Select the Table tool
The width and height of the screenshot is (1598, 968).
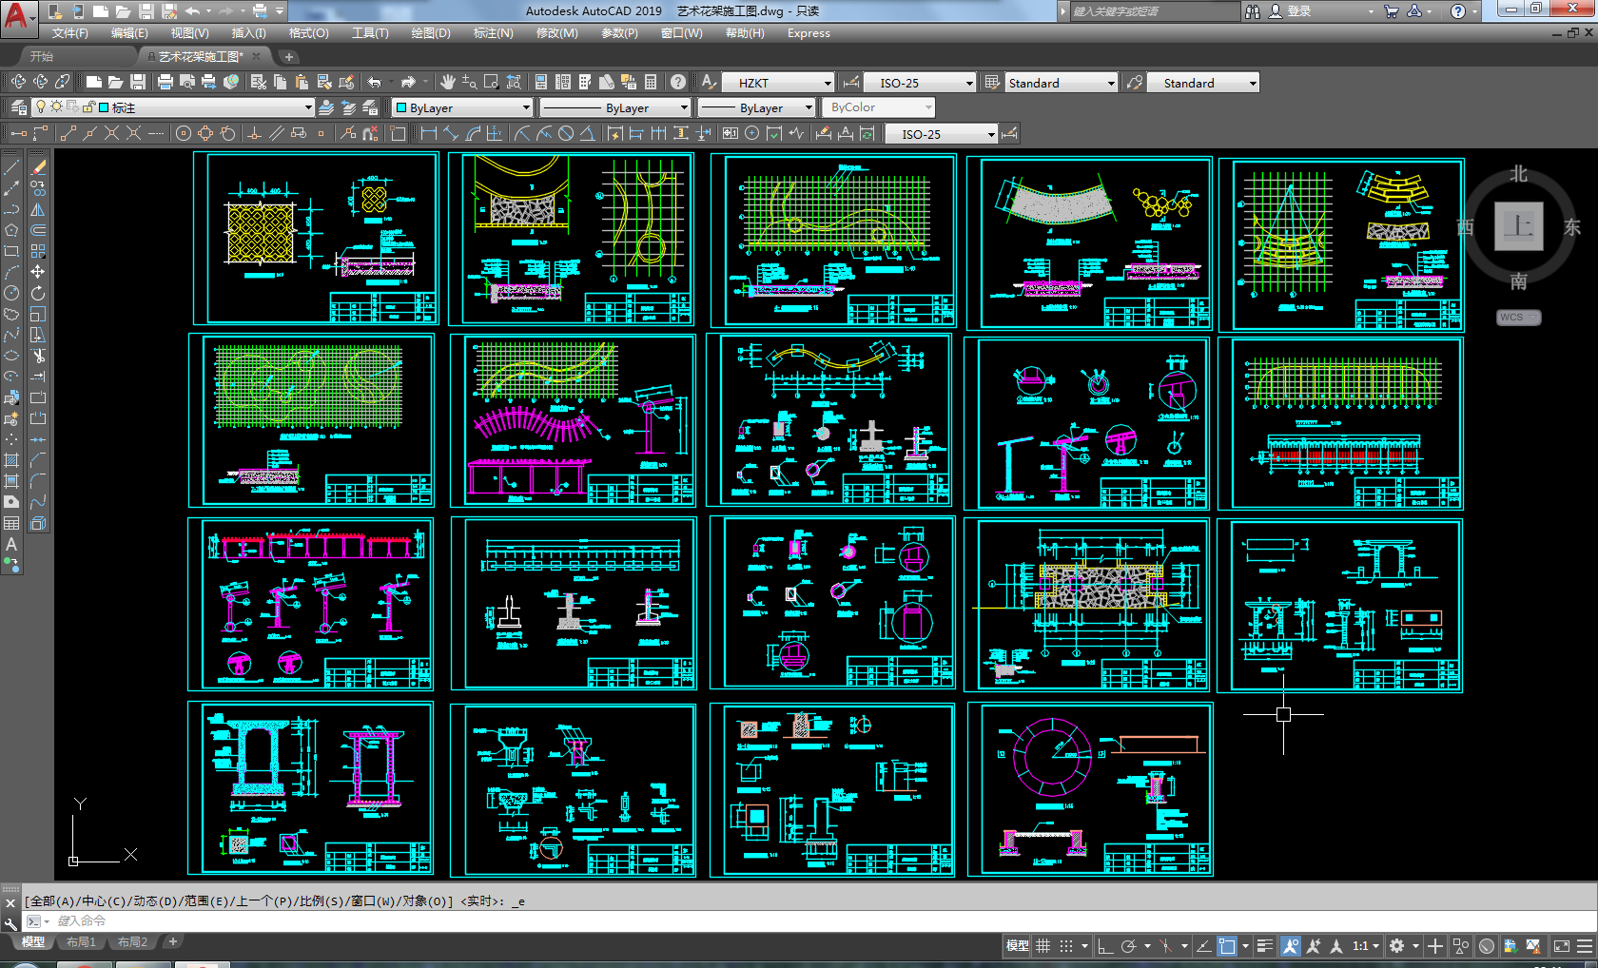click(x=11, y=523)
